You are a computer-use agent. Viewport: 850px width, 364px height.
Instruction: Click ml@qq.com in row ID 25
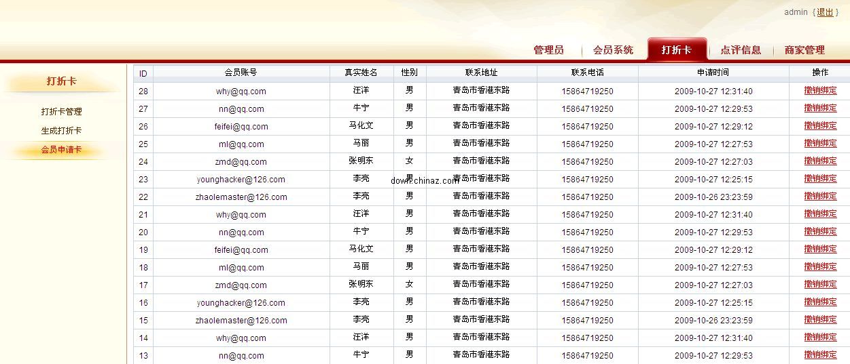241,144
